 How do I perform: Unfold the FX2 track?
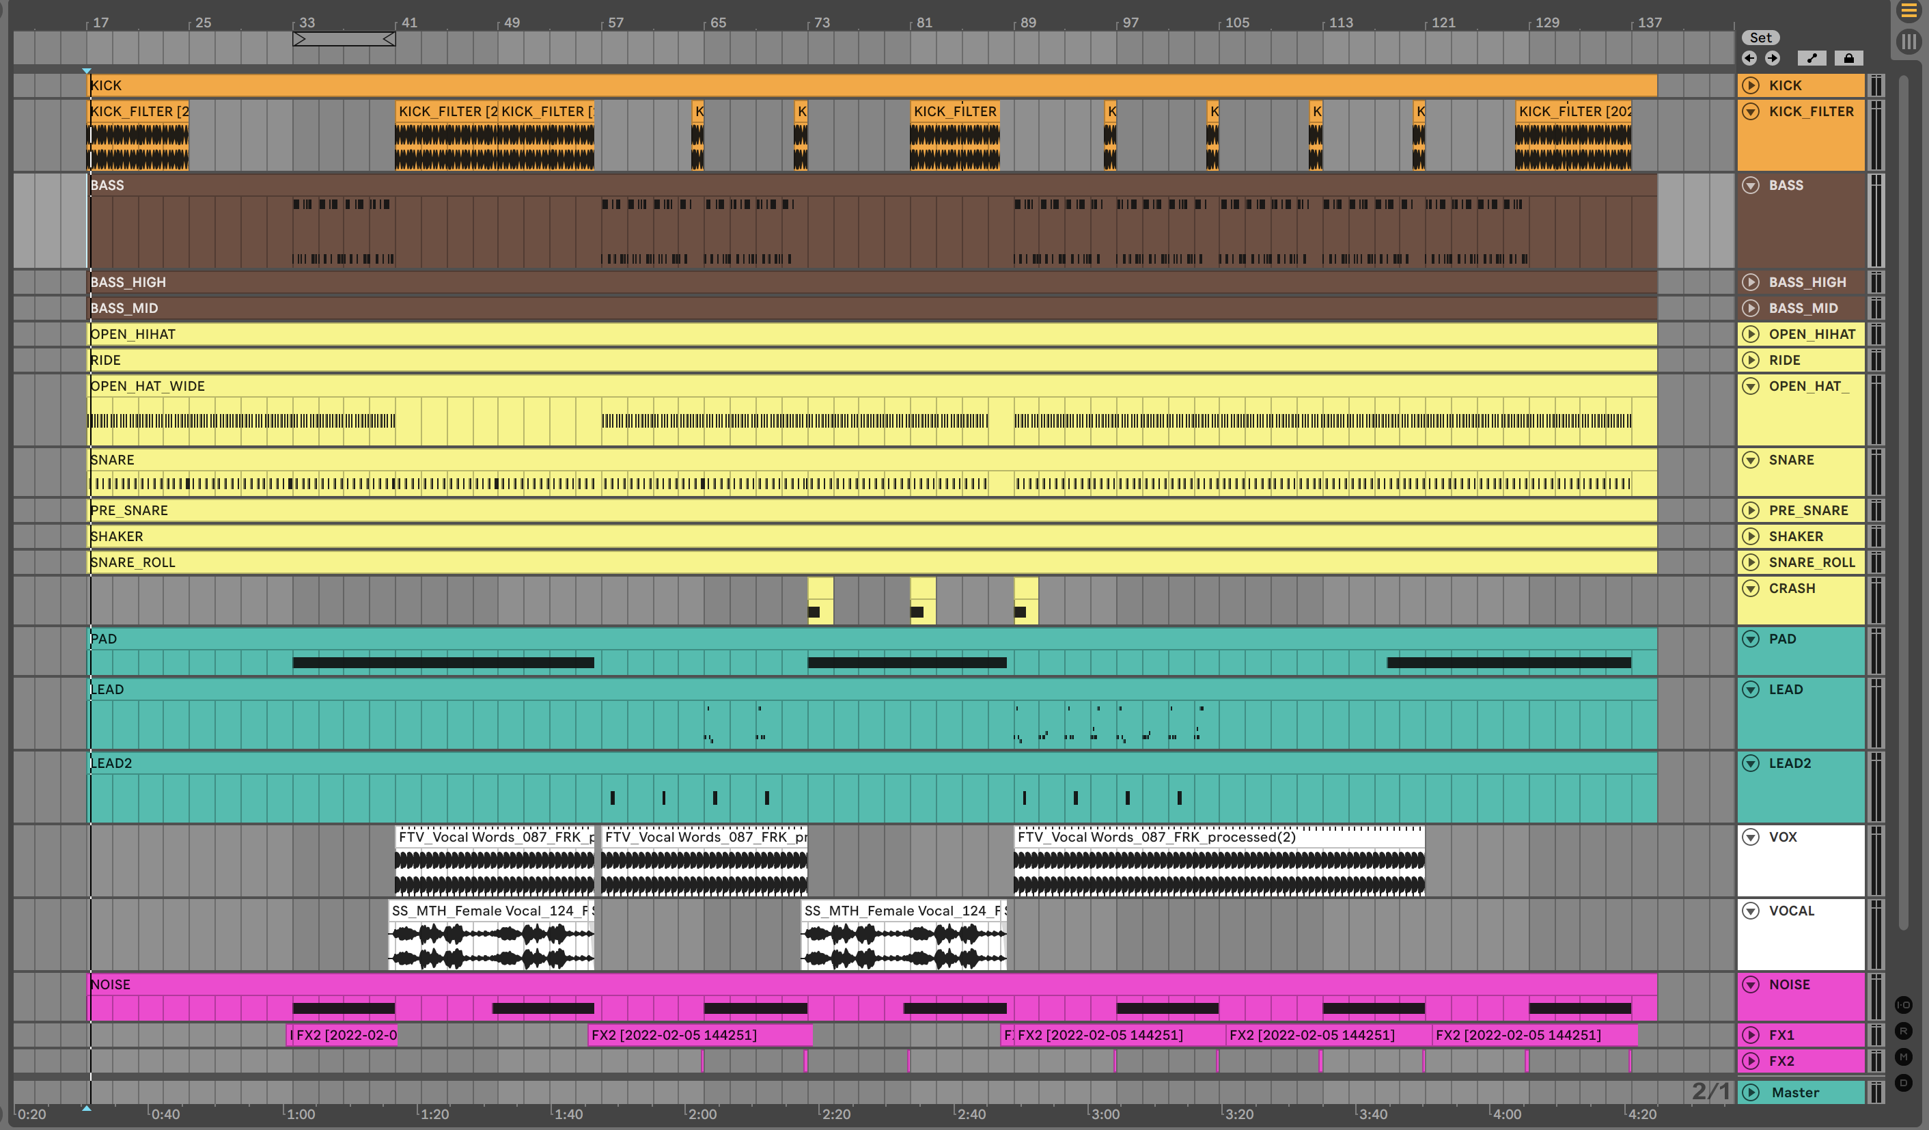(1751, 1061)
